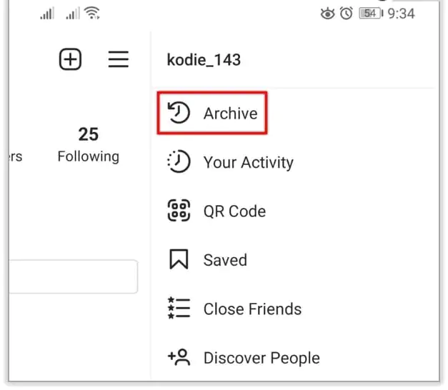The height and width of the screenshot is (390, 448).
Task: Tap the wide profile button below stats
Action: 73,276
